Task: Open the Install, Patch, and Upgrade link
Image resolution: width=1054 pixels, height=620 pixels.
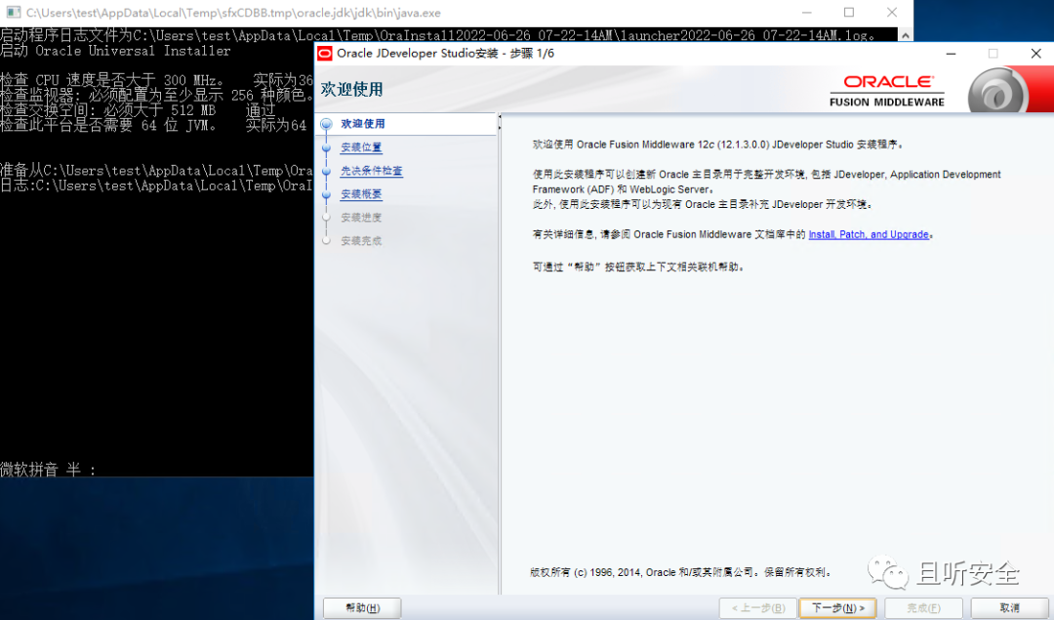Action: pos(869,234)
